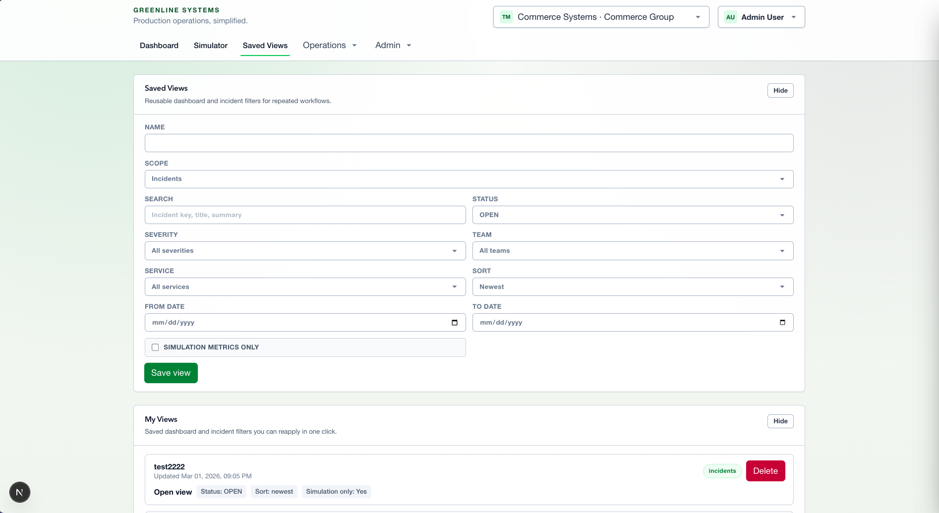Switch to the Dashboard tab

159,46
